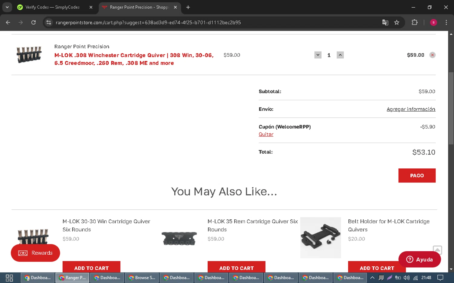The image size is (454, 283).
Task: Click Agregar información for shipping
Action: pyautogui.click(x=411, y=109)
